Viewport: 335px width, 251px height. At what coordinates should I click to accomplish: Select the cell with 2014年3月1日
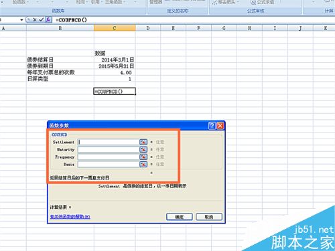point(115,60)
